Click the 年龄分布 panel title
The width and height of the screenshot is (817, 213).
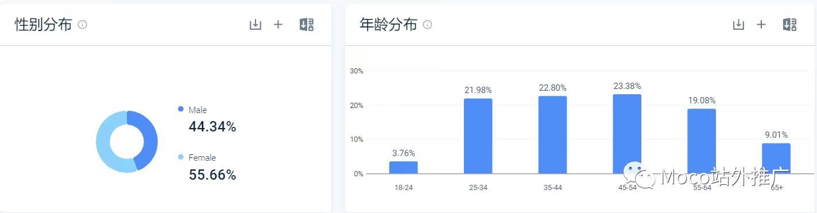388,25
